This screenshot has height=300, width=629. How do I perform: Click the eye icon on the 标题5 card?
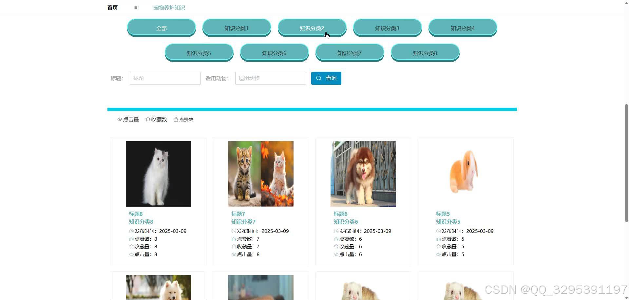click(439, 254)
